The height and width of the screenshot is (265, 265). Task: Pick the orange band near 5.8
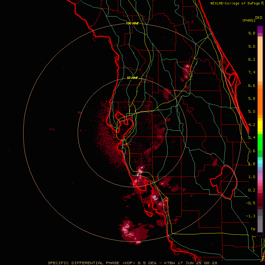[x=260, y=101]
